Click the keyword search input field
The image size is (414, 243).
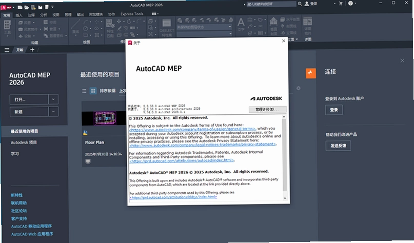tap(271, 4)
